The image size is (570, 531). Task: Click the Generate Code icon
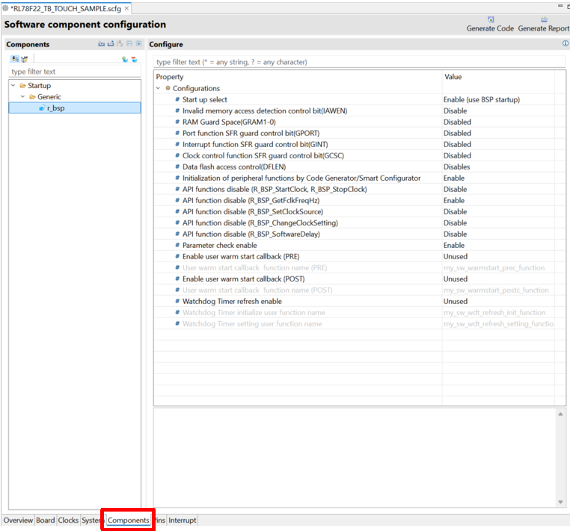point(491,19)
